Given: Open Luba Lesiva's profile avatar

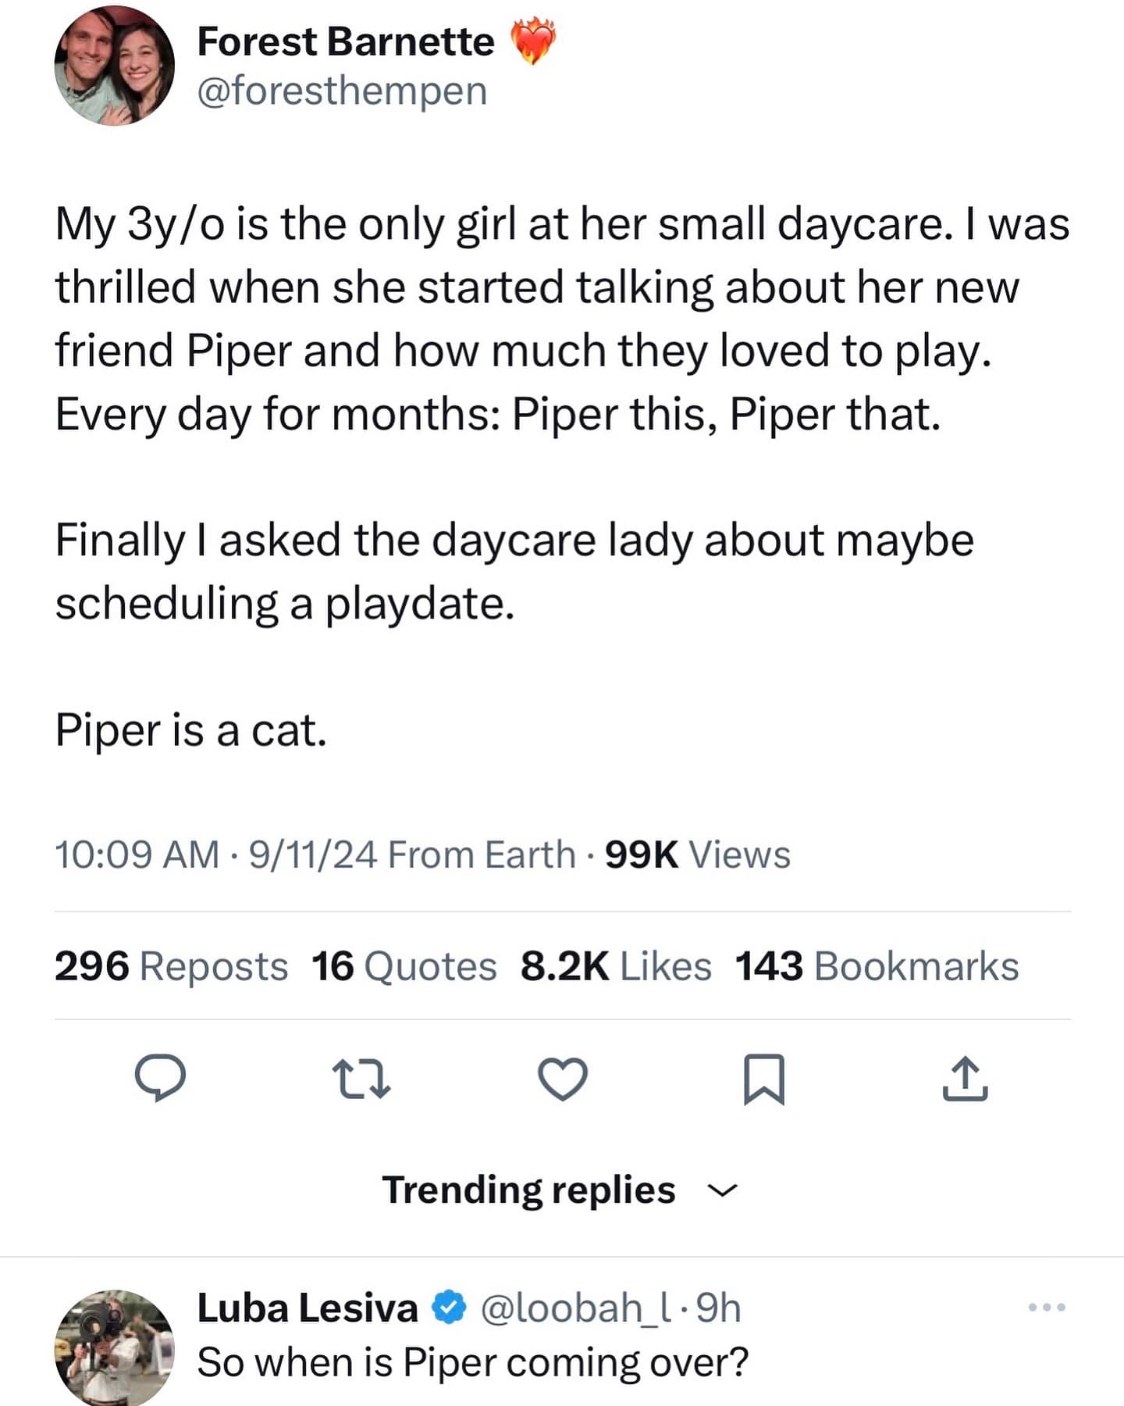Looking at the screenshot, I should point(114,1347).
